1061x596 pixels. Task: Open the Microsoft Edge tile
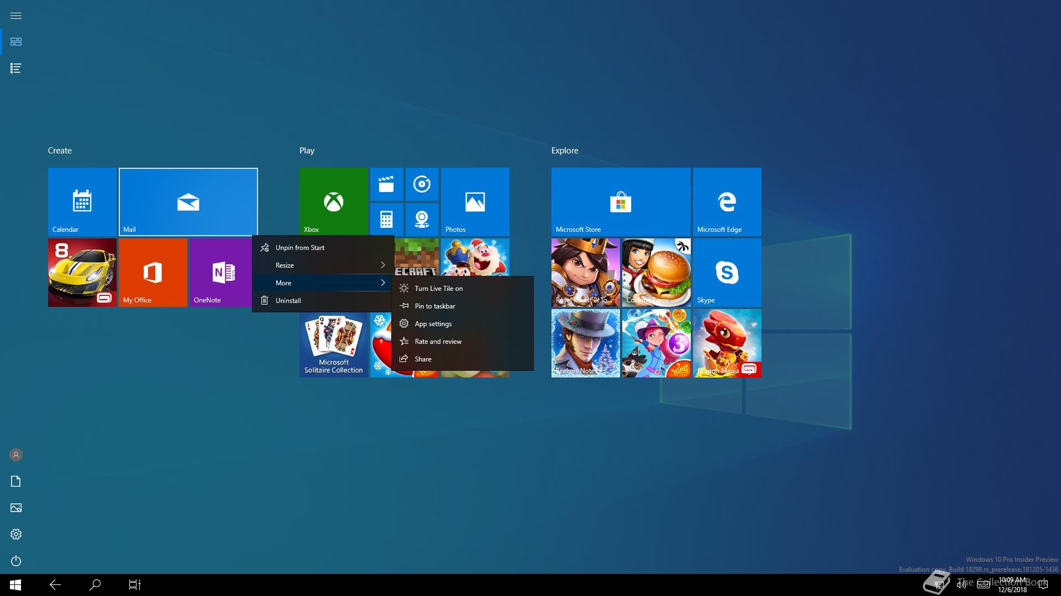(727, 202)
